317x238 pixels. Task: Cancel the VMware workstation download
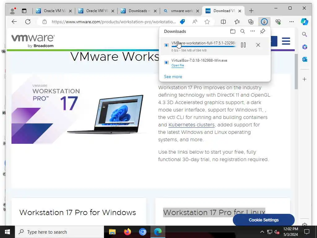point(258,45)
